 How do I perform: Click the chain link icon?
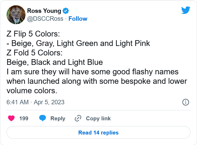(x=78, y=118)
